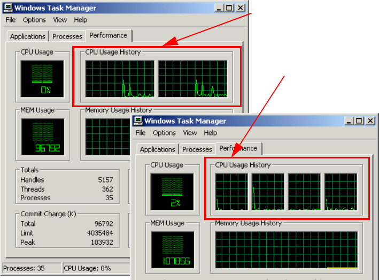Click 'CPU Usage: 0%' in status bar
The width and height of the screenshot is (379, 280).
[87, 268]
